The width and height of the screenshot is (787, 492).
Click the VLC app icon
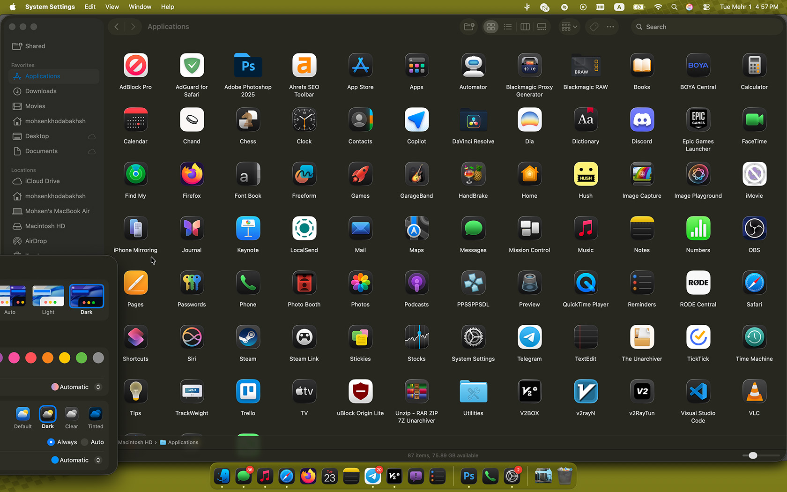[754, 392]
